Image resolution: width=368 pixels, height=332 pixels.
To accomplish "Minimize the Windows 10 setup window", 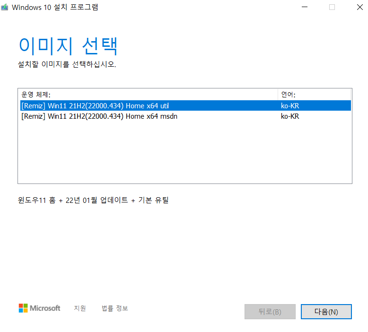I will tap(305, 7).
